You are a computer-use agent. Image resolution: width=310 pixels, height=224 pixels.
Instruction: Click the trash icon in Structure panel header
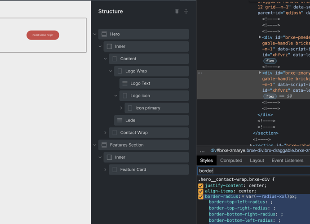[177, 12]
